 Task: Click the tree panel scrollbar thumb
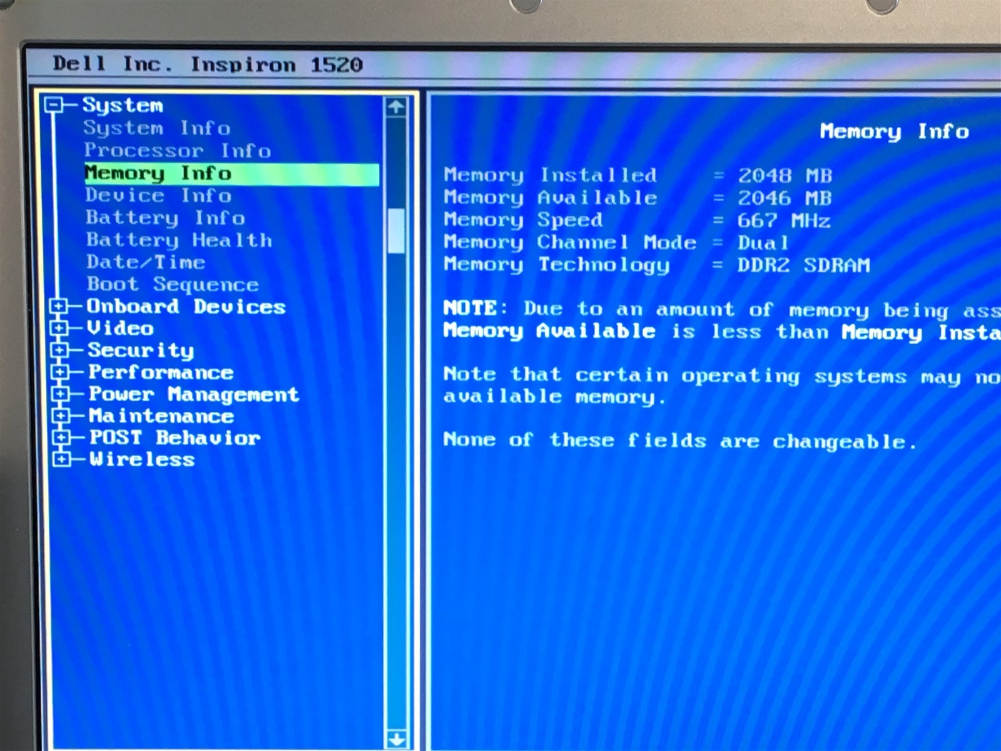(x=395, y=231)
